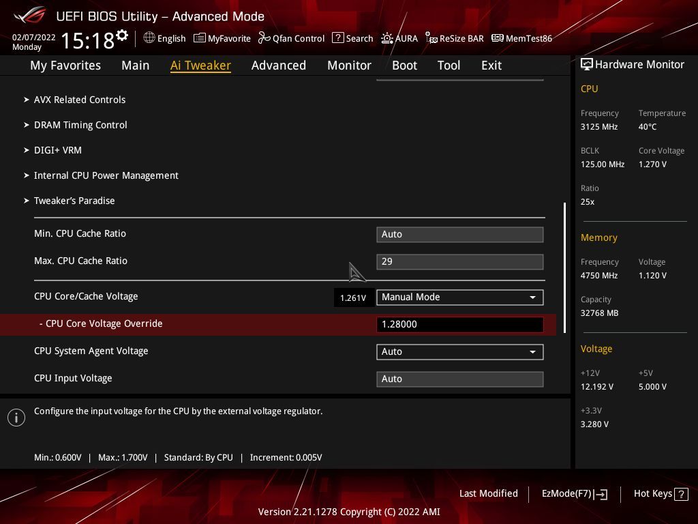The height and width of the screenshot is (524, 698).
Task: Click the AURA light icon
Action: click(x=387, y=38)
